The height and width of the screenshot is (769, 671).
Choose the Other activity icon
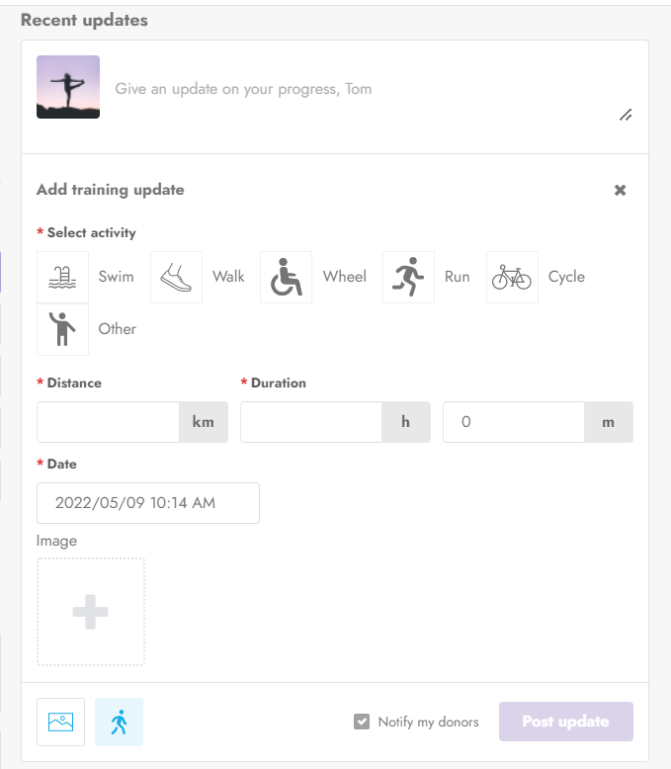tap(62, 329)
